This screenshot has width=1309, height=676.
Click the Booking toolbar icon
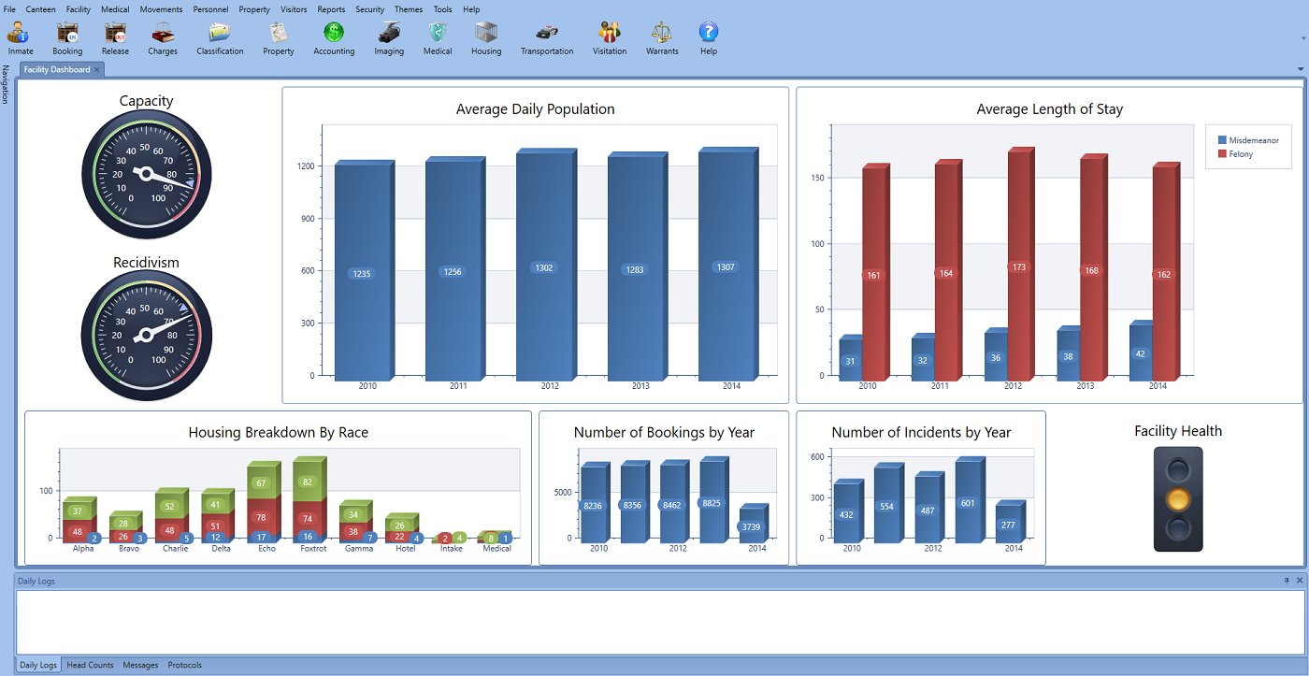click(x=67, y=34)
